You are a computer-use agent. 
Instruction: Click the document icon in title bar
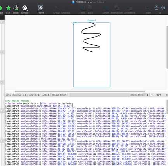(73, 2)
